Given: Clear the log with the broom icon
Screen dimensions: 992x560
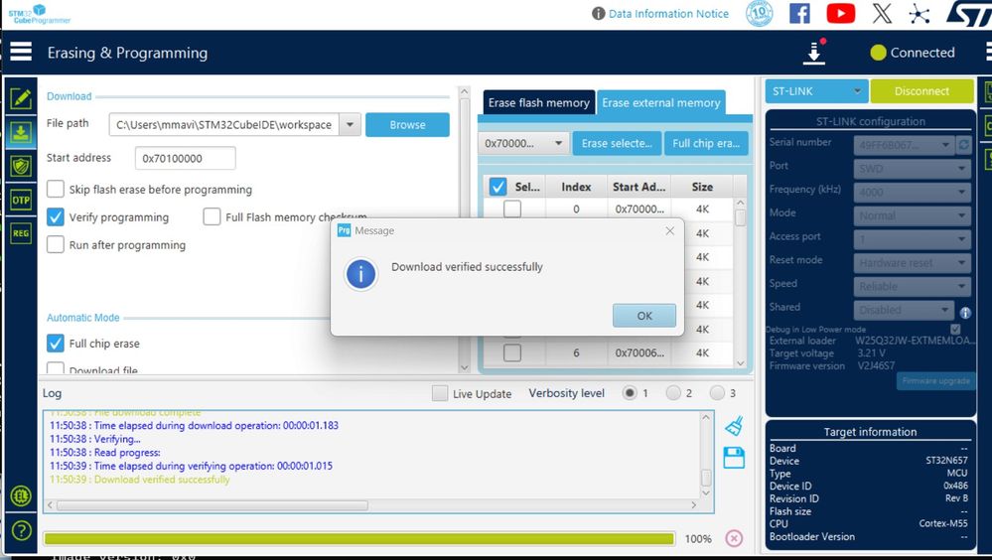Looking at the screenshot, I should click(x=734, y=426).
